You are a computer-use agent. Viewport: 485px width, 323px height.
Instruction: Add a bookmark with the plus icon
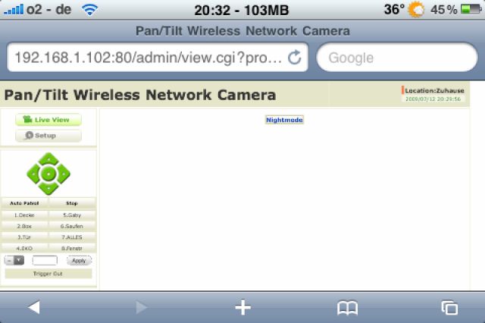(x=242, y=308)
